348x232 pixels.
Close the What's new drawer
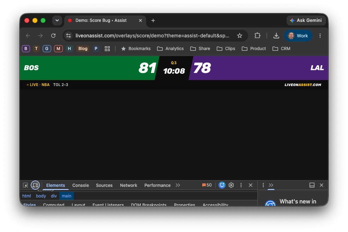click(322, 185)
